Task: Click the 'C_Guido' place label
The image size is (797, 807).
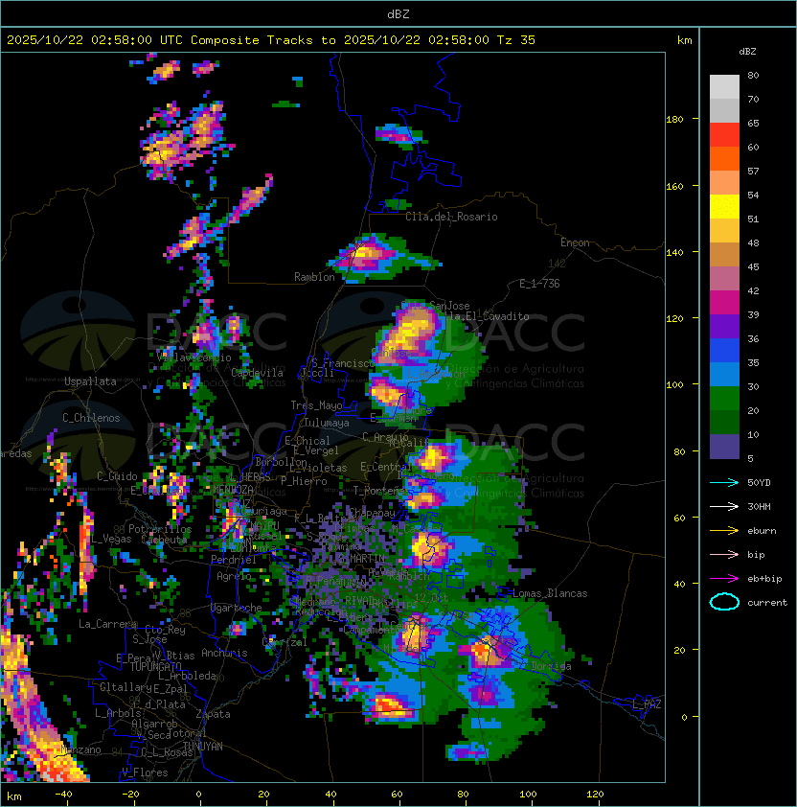Action: [117, 476]
